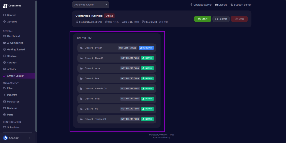Screen dimensions: 286x143
Task: Toggle Not Delete Files for Discord - Python
Action: (x=128, y=48)
